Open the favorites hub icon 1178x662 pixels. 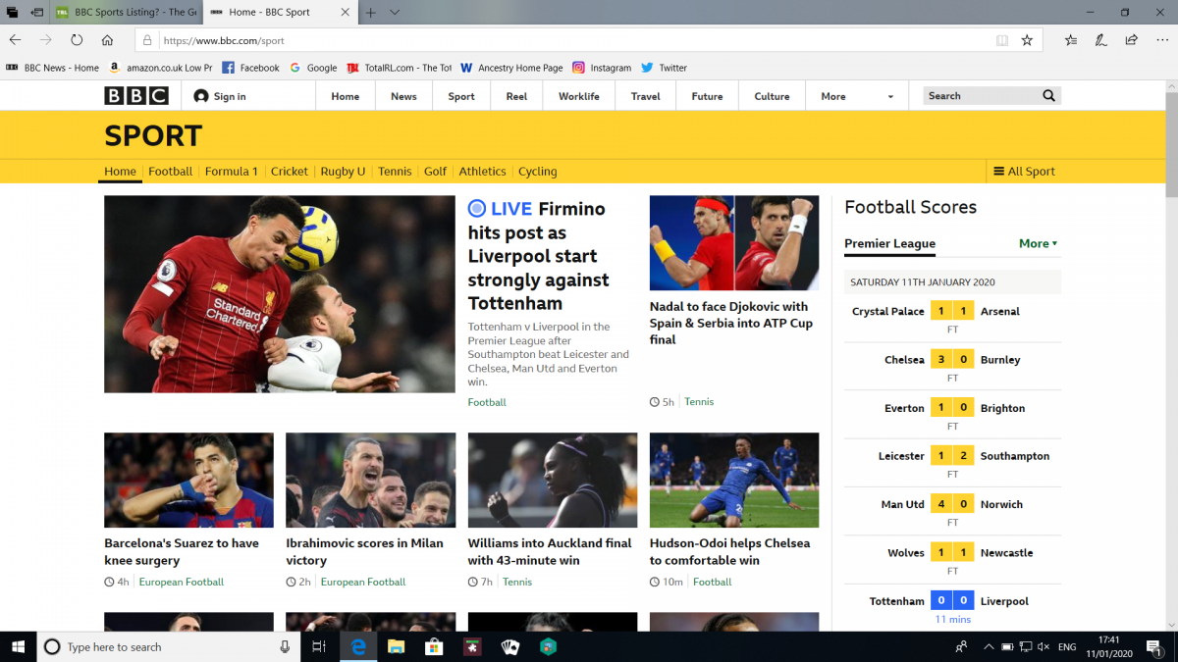click(x=1071, y=40)
